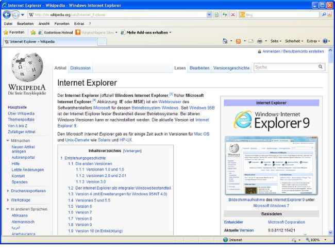Jump to contents entry 1.1 Die ersten Versionen
Image resolution: width=335 pixels, height=251 pixels.
[x=90, y=163]
